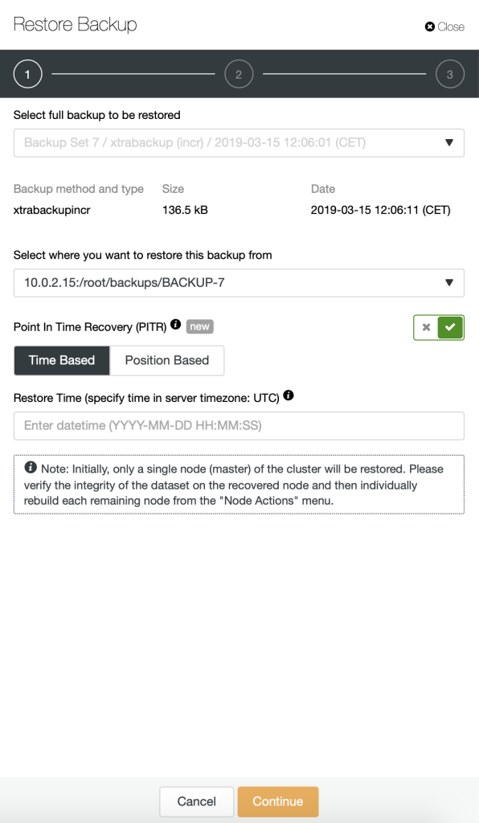
Task: Click the Cancel button
Action: 197,801
